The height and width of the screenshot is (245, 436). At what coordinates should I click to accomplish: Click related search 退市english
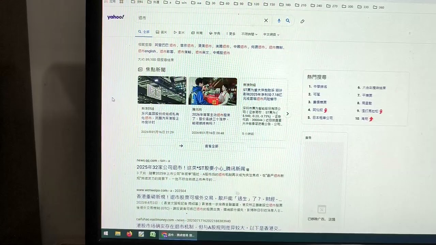(x=147, y=51)
